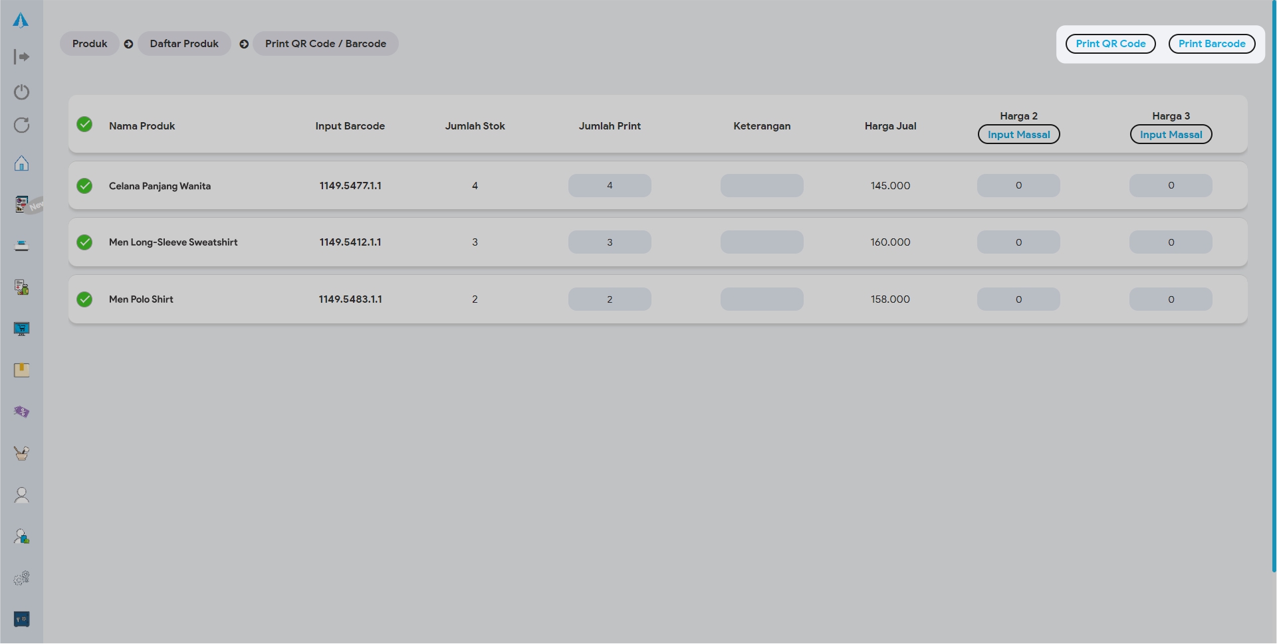1277x644 pixels.
Task: Open the safe vault icon
Action: (21, 619)
